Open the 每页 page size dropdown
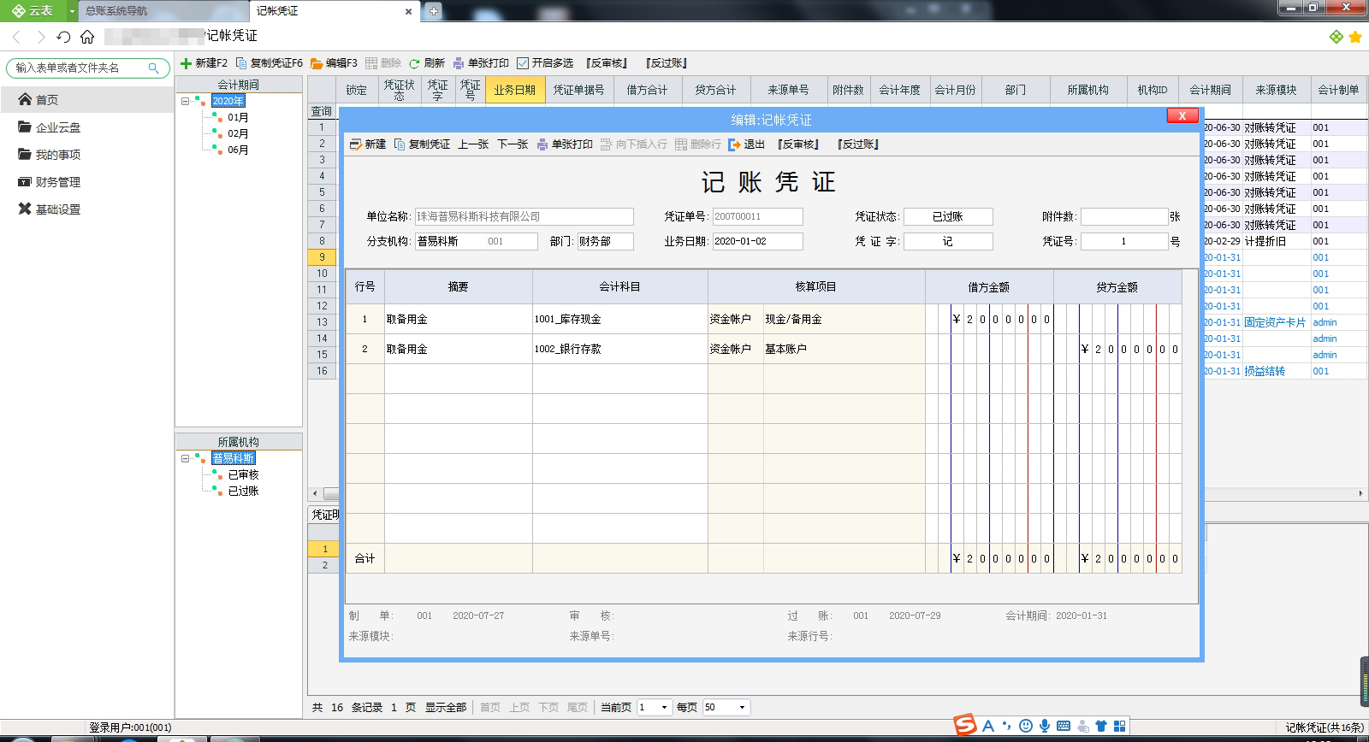The height and width of the screenshot is (742, 1369). point(742,707)
